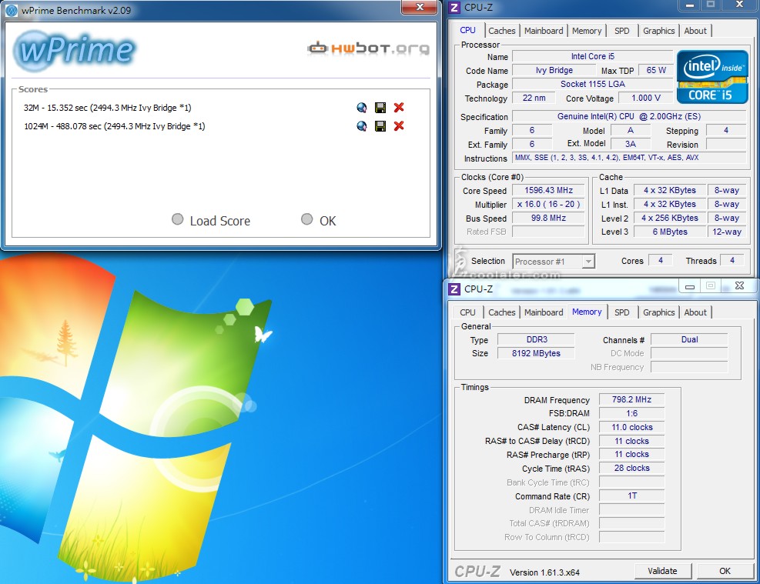Click the Validate button in CPU-Z

662,571
